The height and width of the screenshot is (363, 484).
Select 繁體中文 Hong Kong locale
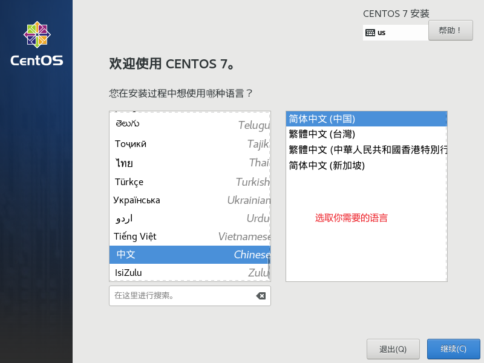[367, 149]
